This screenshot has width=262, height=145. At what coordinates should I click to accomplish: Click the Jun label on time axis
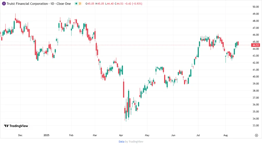[x=173, y=135]
